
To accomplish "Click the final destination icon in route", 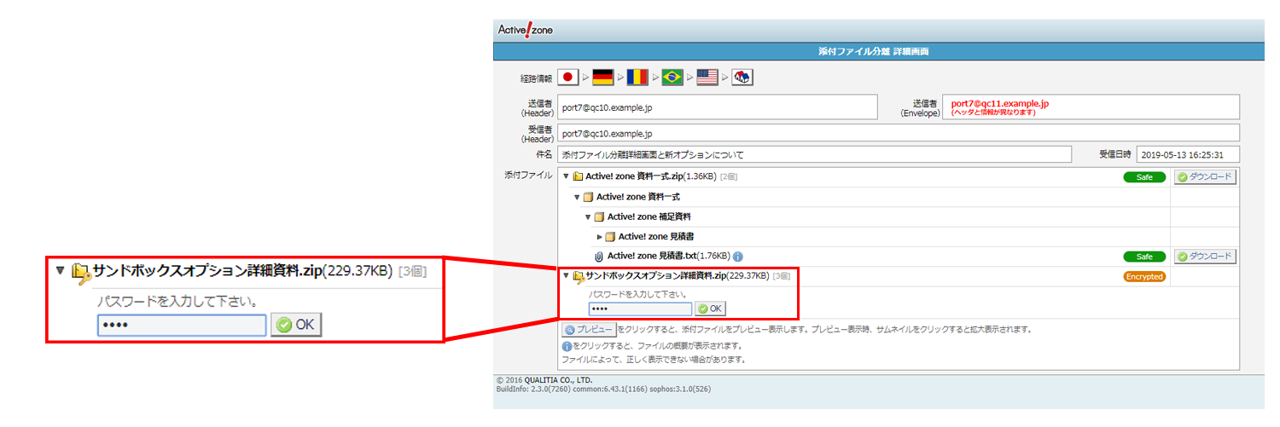I will [742, 78].
